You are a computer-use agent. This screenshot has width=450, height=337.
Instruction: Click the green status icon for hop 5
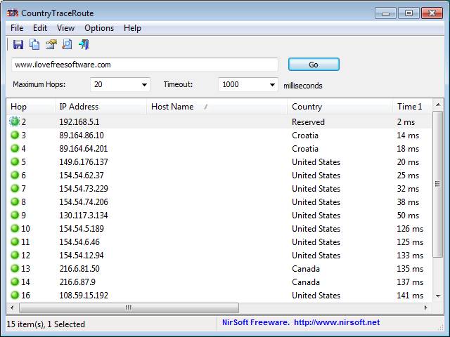(x=15, y=161)
